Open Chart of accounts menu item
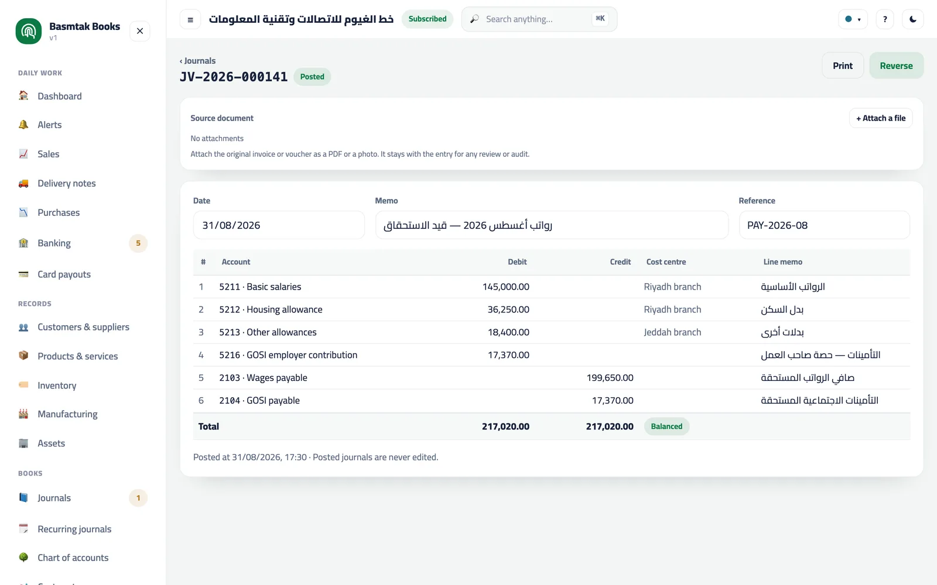The width and height of the screenshot is (937, 585). [83, 558]
